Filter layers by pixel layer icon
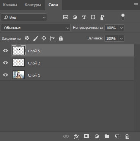This screenshot has width=140, height=141. point(66,17)
